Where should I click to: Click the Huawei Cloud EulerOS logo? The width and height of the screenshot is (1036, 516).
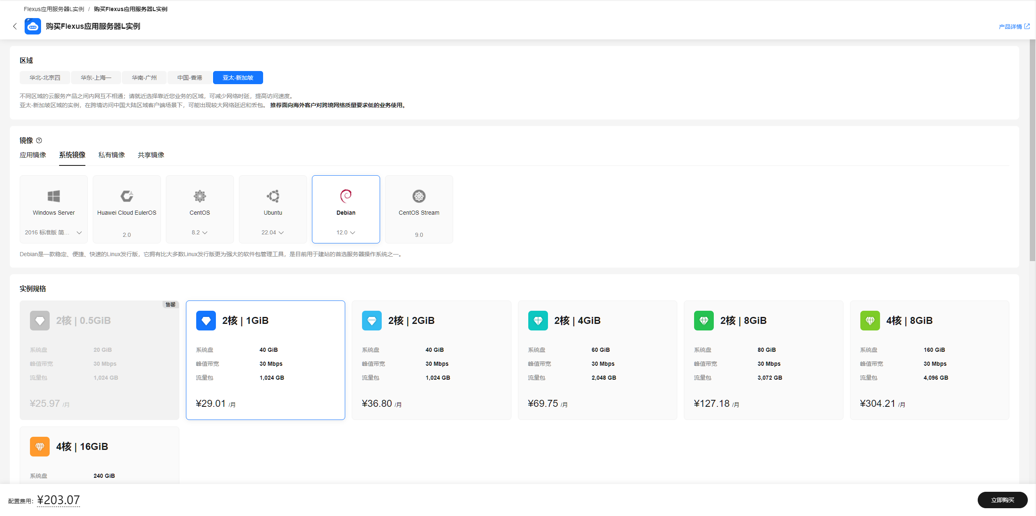click(x=127, y=196)
